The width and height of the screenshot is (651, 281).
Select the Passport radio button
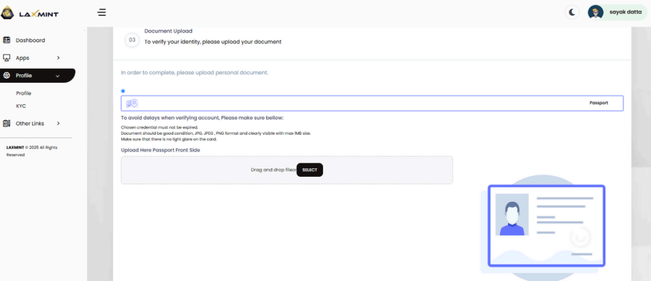coord(123,91)
